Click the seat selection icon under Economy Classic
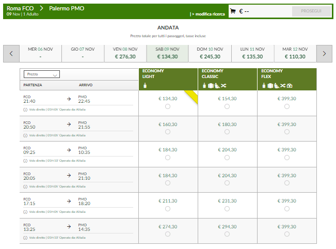The width and height of the screenshot is (336, 249). (x=217, y=85)
